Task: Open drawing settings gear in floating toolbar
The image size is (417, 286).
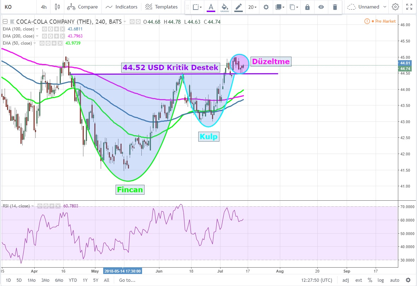Action: 266,7
